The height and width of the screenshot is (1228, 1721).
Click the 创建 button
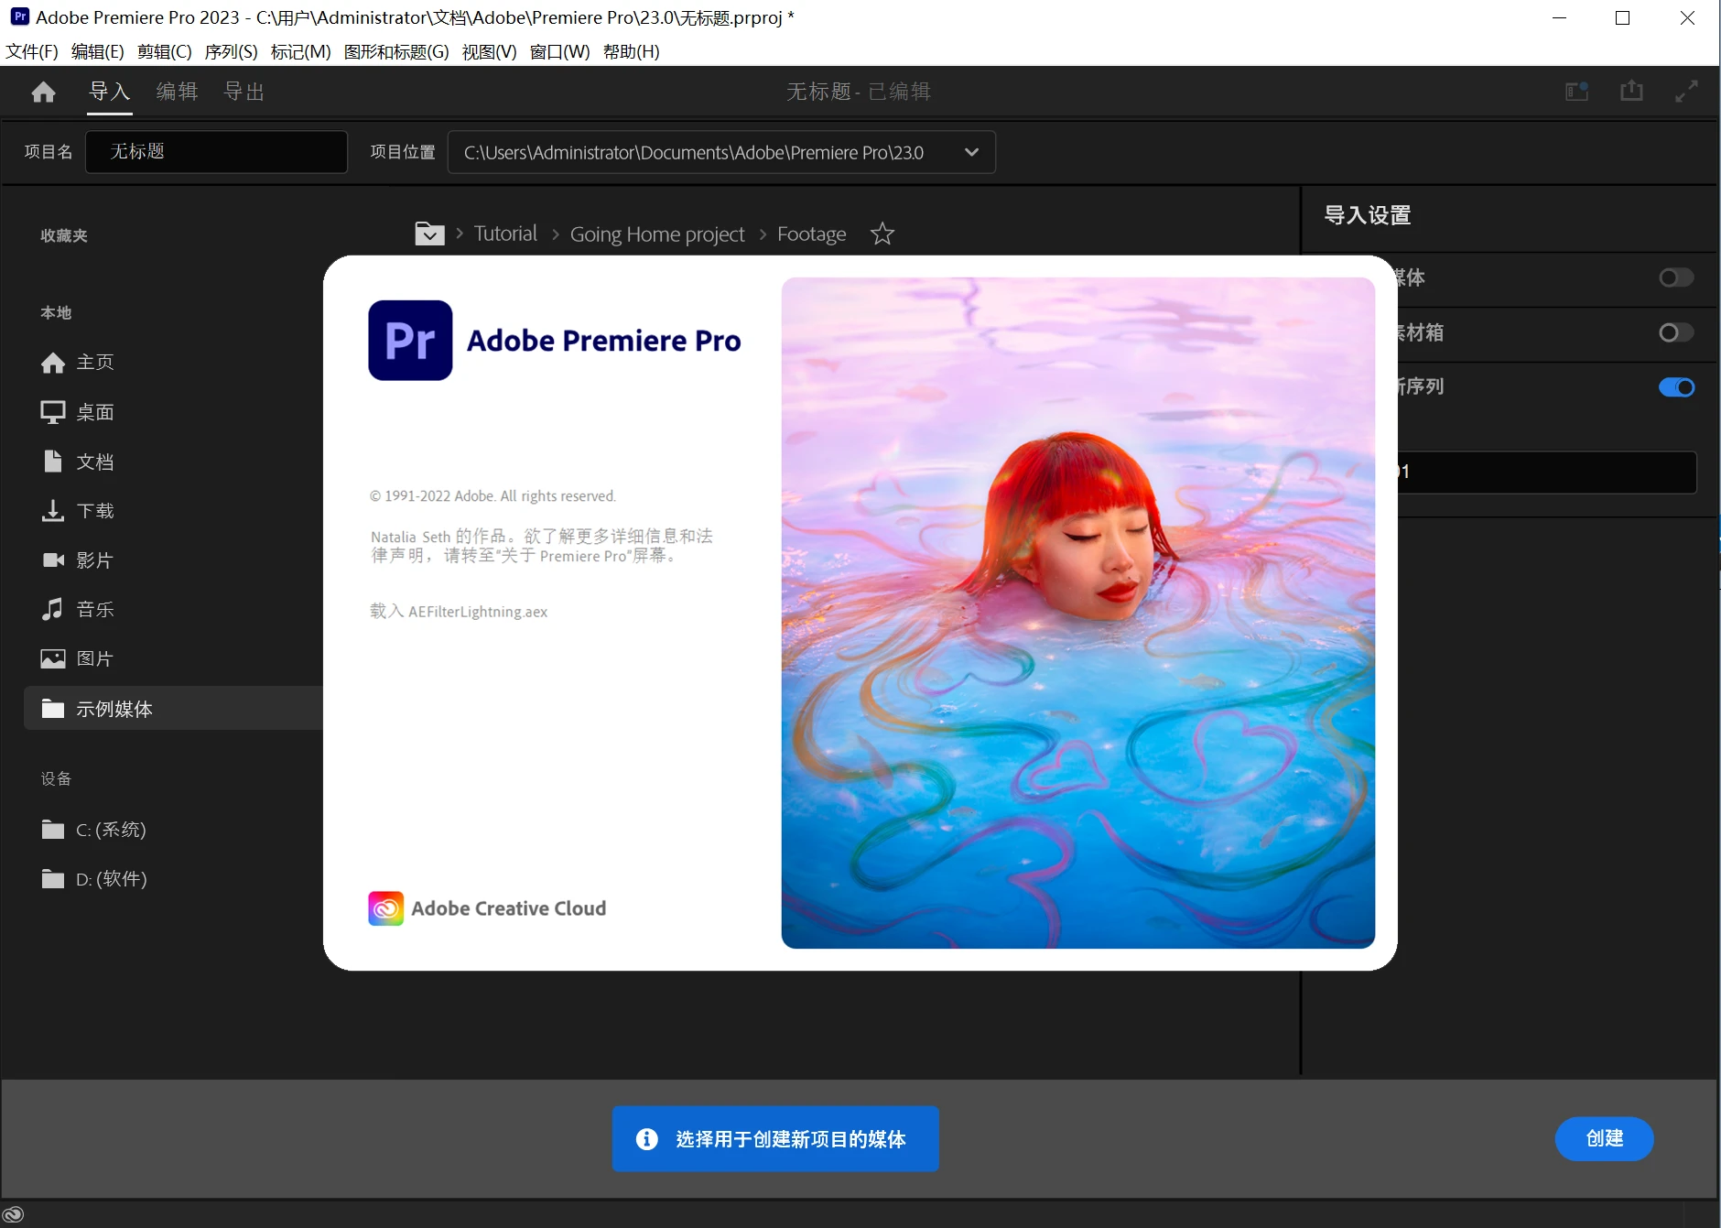1604,1138
